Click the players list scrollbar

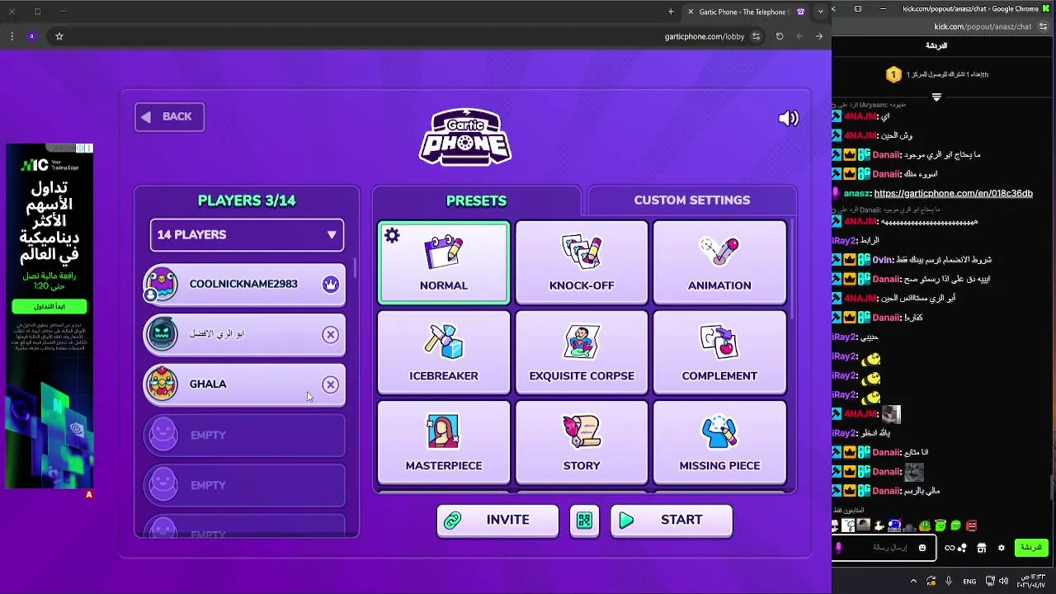(356, 268)
